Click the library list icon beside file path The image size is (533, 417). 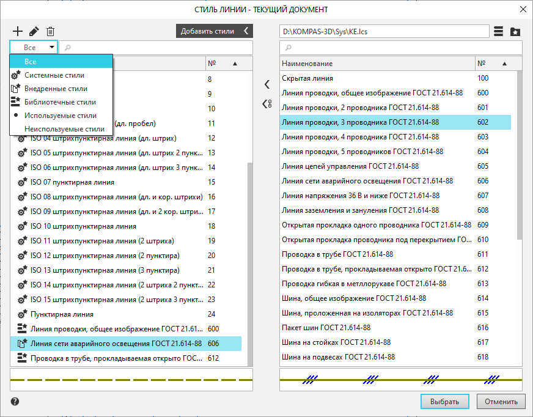pyautogui.click(x=499, y=31)
